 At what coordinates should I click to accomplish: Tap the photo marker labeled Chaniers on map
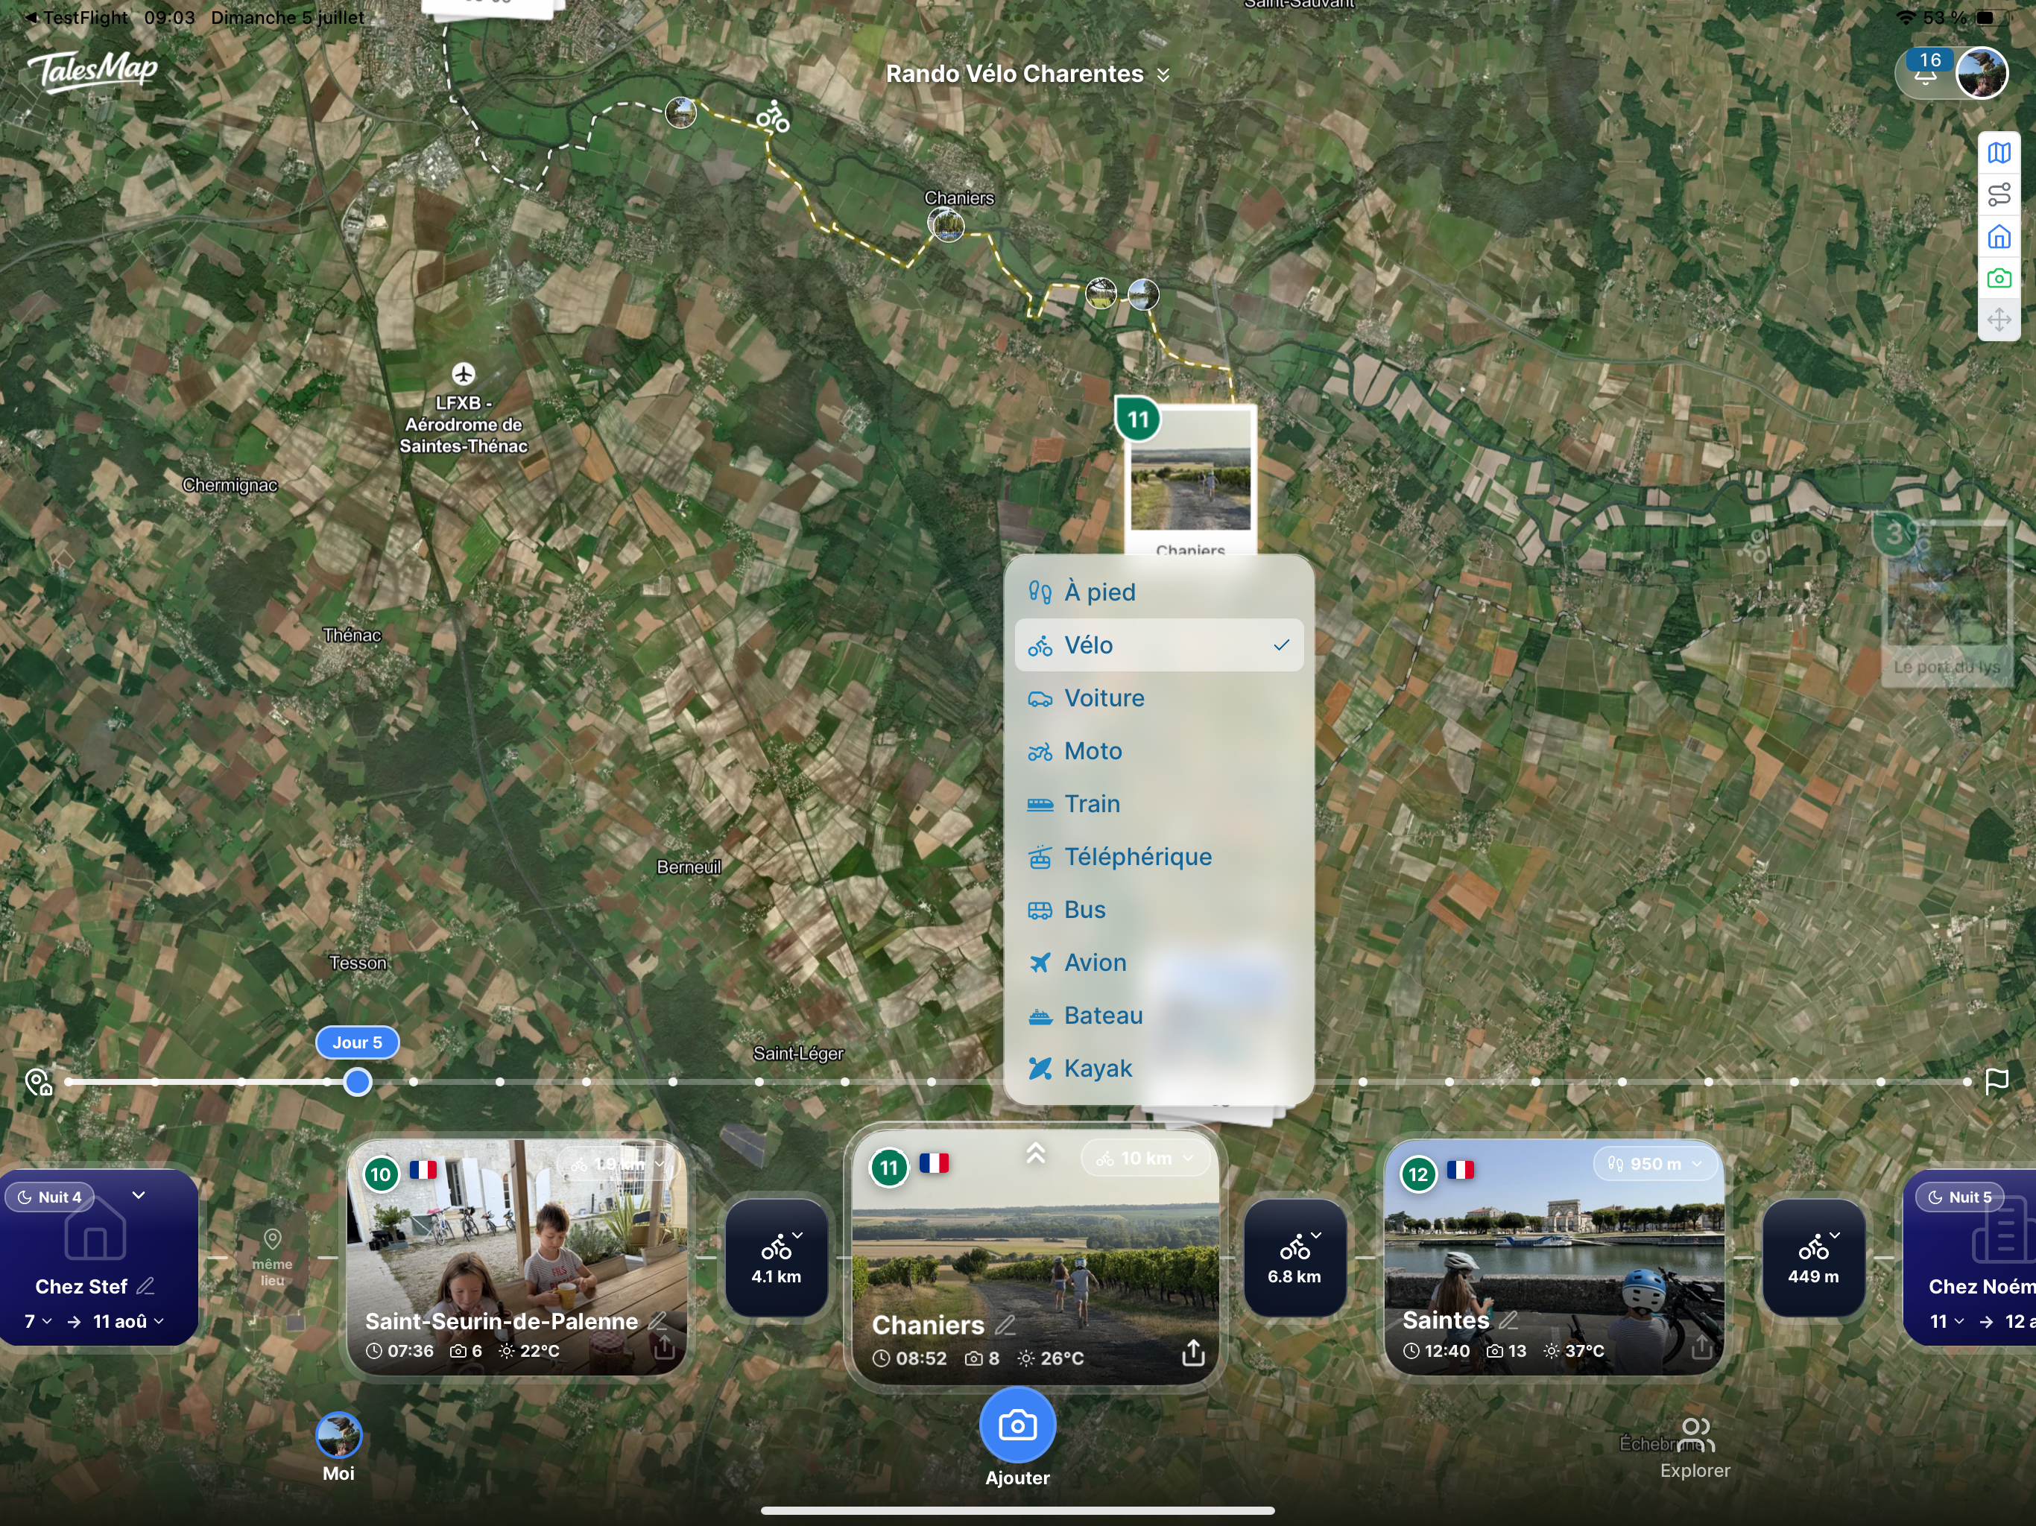pos(946,224)
